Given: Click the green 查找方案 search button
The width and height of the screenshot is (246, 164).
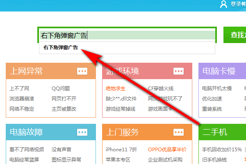Looking at the screenshot, I should (x=235, y=35).
